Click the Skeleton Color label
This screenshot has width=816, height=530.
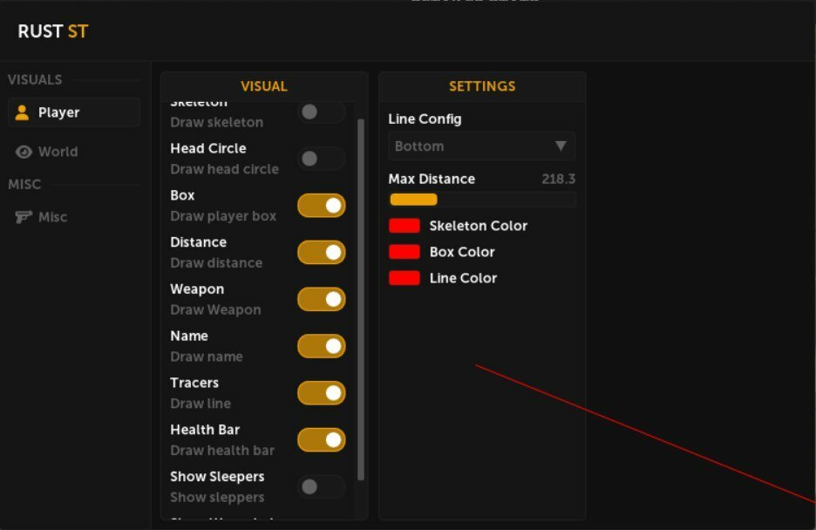click(479, 226)
